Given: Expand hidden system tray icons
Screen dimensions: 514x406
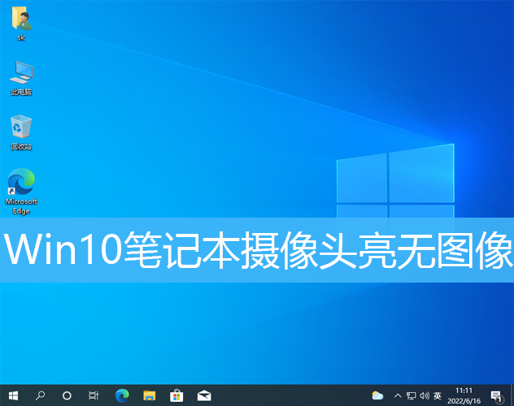Looking at the screenshot, I should point(396,395).
